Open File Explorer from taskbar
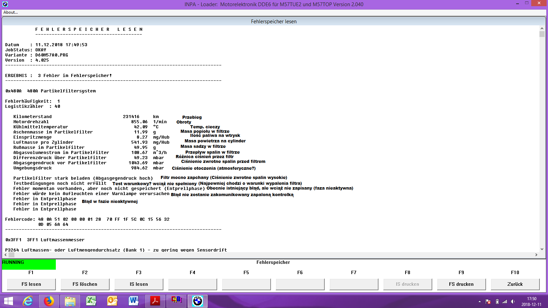 (x=70, y=301)
